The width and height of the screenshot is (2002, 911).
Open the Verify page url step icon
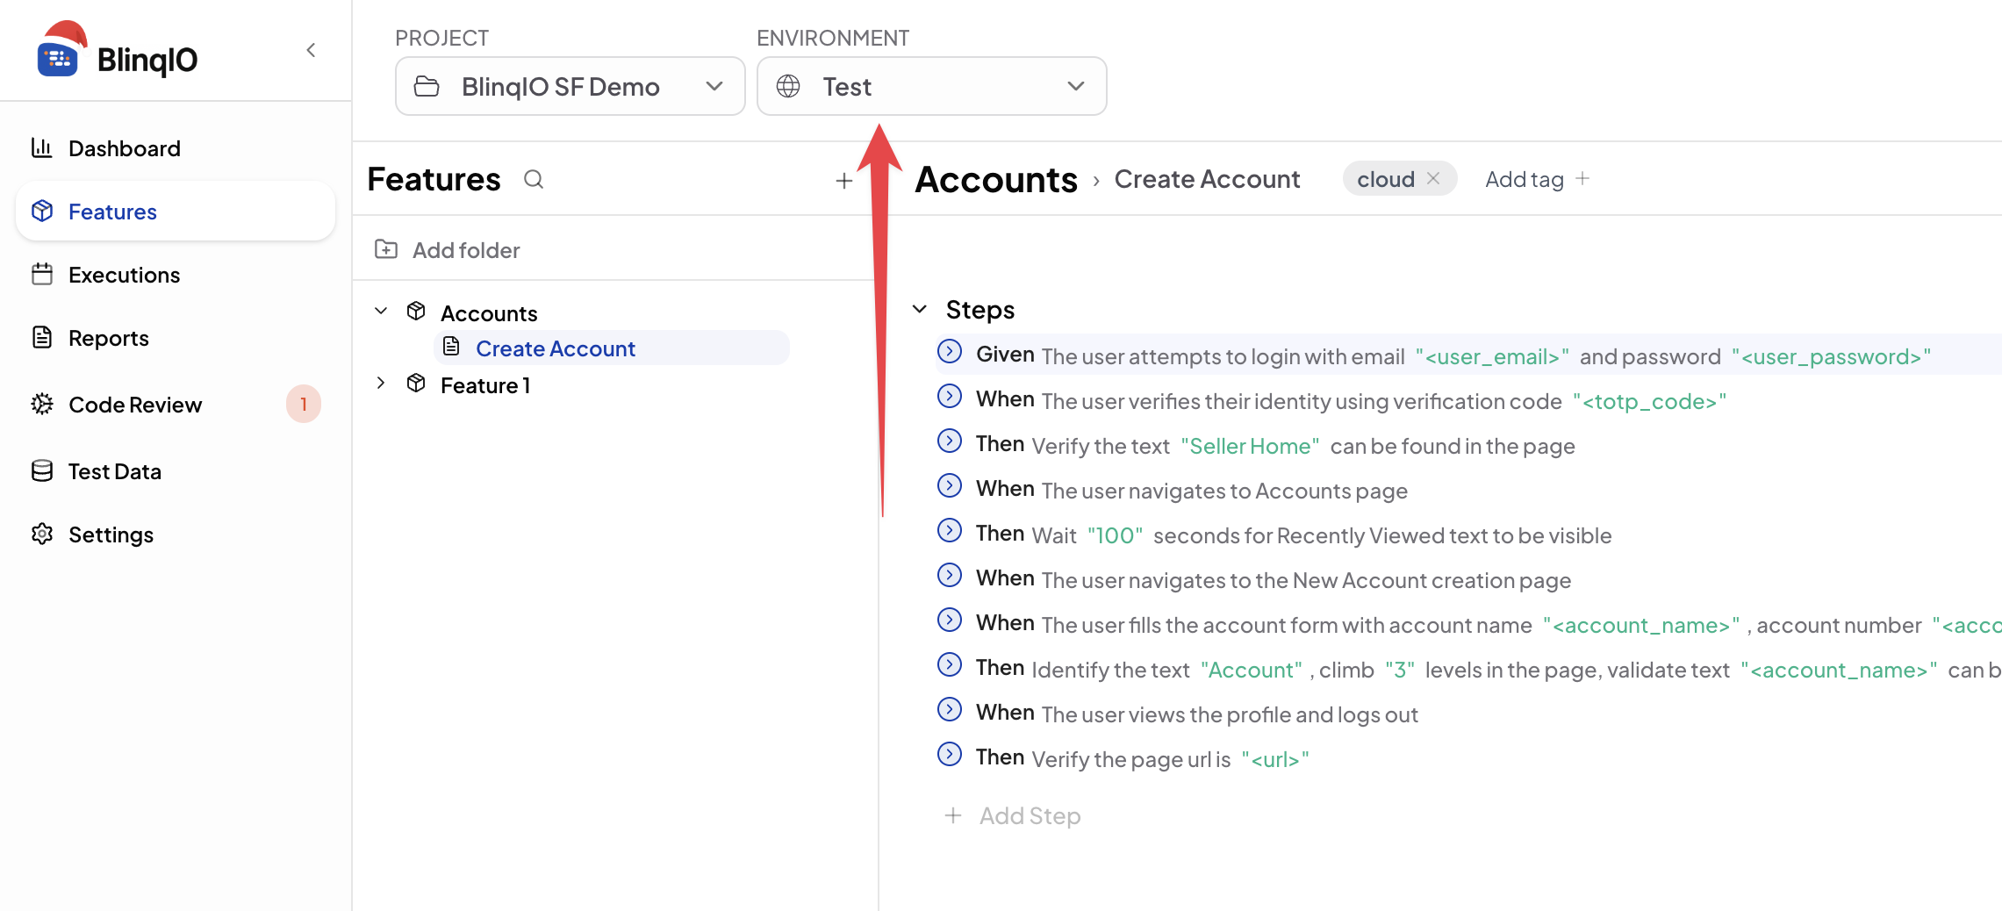click(950, 755)
